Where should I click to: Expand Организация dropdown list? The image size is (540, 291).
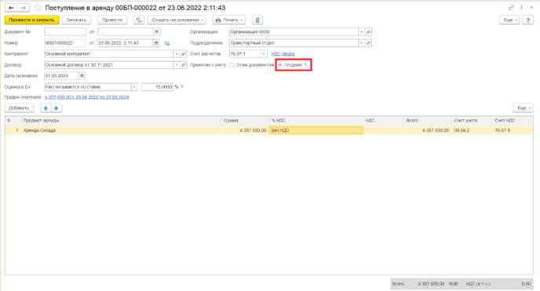[x=362, y=32]
